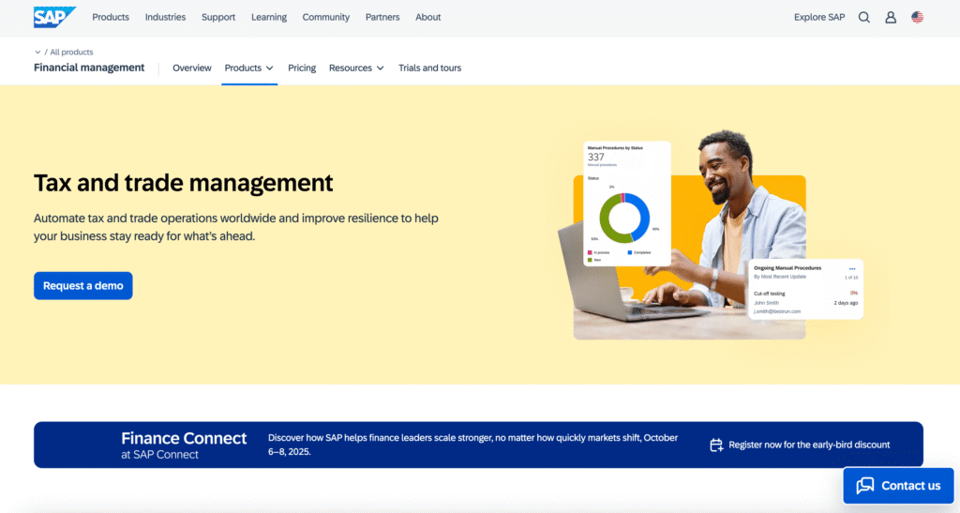Open the Partners menu

click(382, 17)
